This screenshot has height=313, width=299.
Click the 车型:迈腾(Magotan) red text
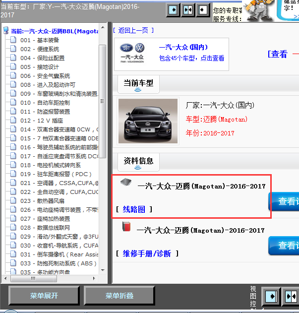pyautogui.click(x=217, y=119)
